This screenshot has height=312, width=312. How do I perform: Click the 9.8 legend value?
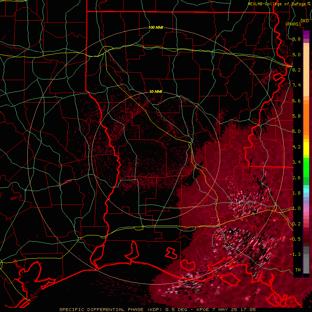coord(296,39)
